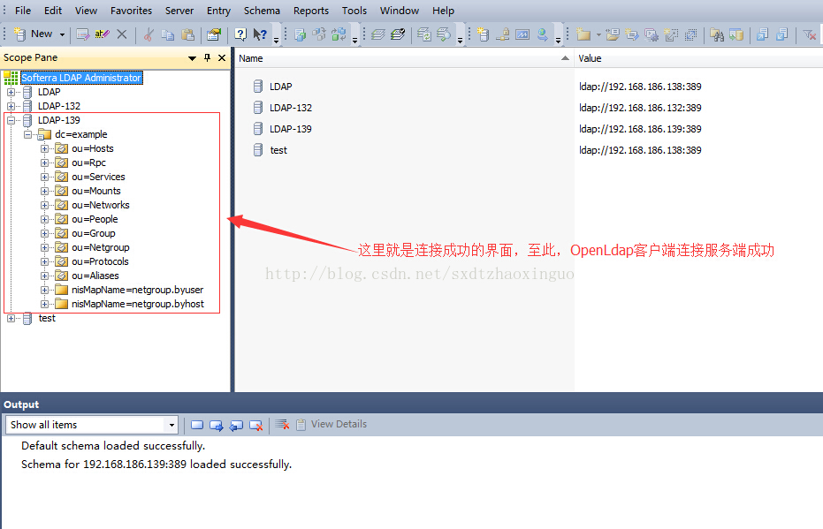Click the Rename toolbar icon
The width and height of the screenshot is (823, 529).
[x=102, y=34]
